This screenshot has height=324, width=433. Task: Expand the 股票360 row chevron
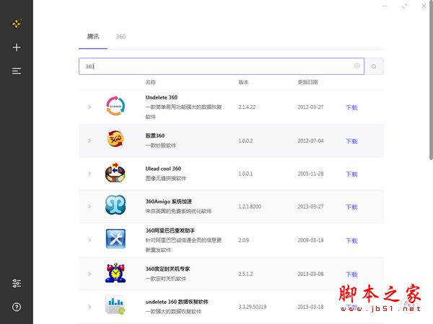click(89, 141)
